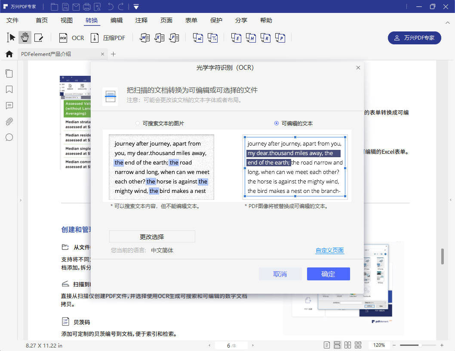The width and height of the screenshot is (455, 351).
Task: Open the comments panel
Action: coord(9,106)
